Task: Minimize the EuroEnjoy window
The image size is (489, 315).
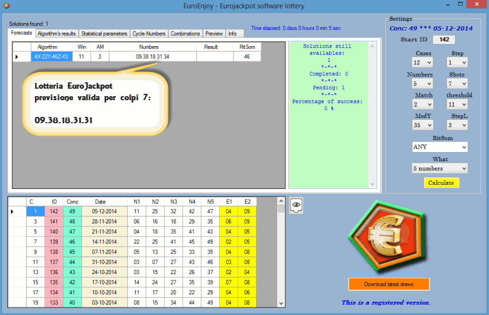Action: point(448,5)
